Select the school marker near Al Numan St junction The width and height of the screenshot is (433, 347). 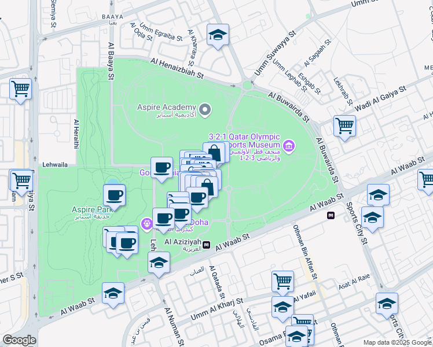(x=159, y=263)
